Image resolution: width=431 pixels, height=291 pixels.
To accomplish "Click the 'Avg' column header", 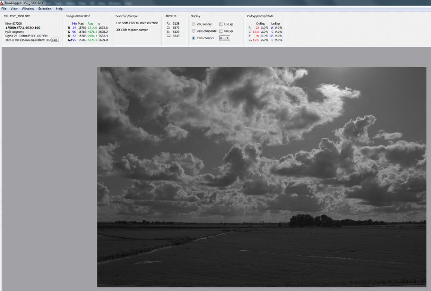I will click(x=90, y=24).
